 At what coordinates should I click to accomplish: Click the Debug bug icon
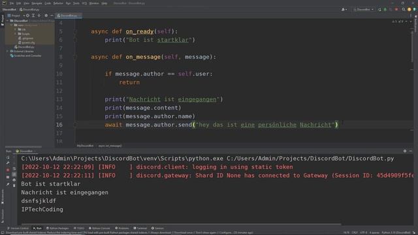click(x=385, y=10)
